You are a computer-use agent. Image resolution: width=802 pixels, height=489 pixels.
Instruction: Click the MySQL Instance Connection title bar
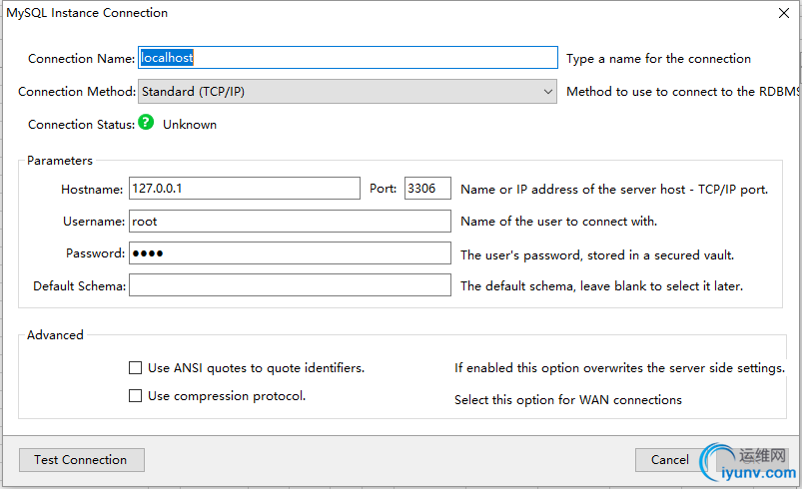(300, 13)
